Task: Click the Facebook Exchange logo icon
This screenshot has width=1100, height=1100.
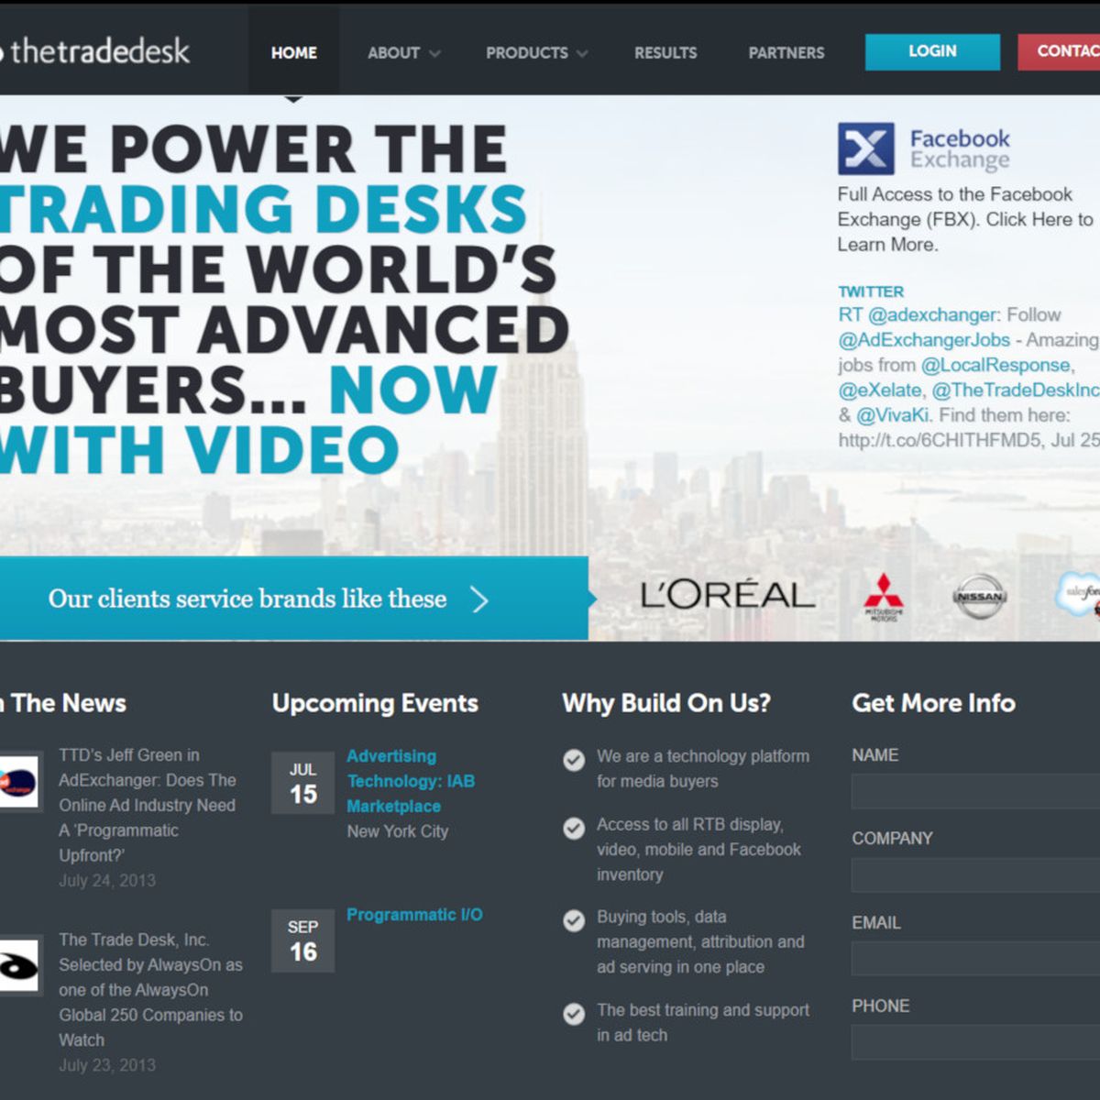Action: tap(865, 148)
